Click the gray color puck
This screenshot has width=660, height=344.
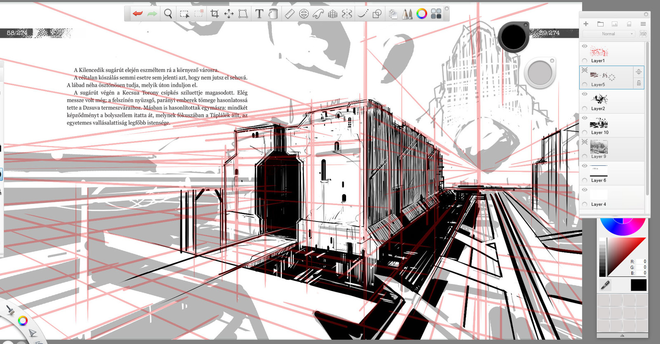(x=540, y=73)
